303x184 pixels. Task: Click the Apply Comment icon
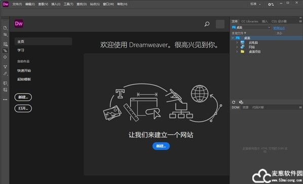(x=5, y=83)
